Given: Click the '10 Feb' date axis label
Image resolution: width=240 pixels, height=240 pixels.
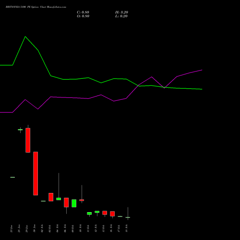Looking at the screenshot, I should point(81,228).
